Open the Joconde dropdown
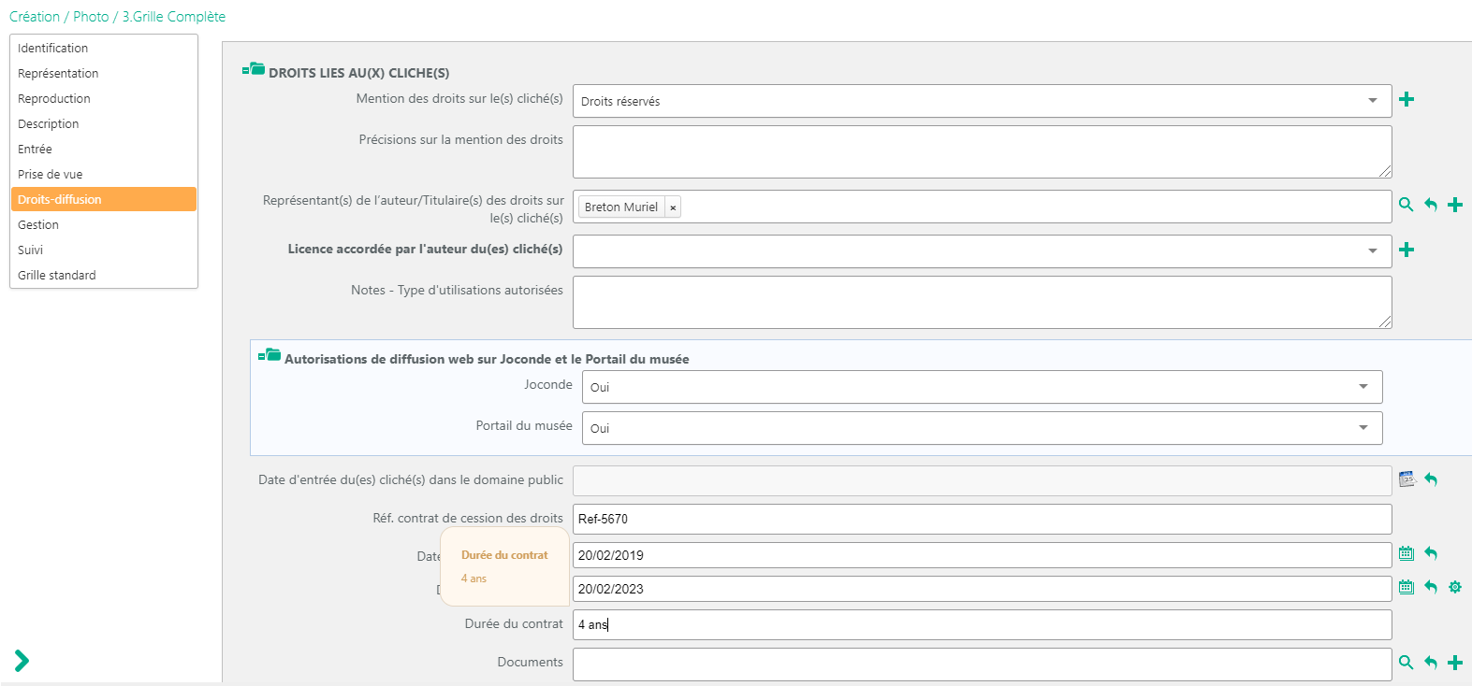This screenshot has width=1472, height=686. coord(982,387)
